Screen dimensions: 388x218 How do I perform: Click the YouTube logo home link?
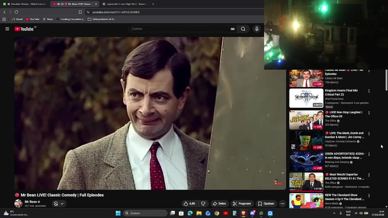tap(24, 29)
